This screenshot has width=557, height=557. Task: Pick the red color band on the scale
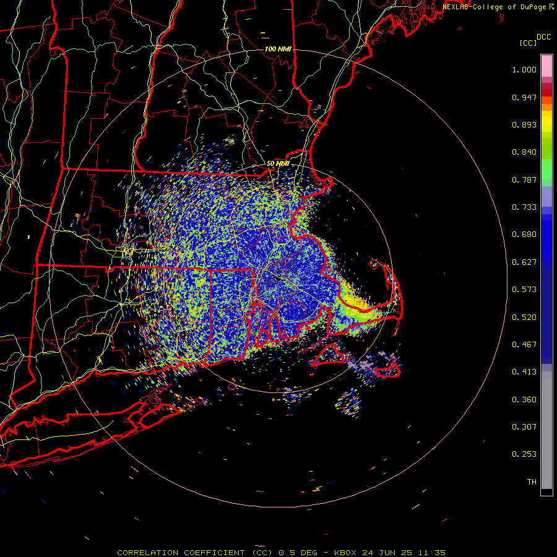[546, 93]
